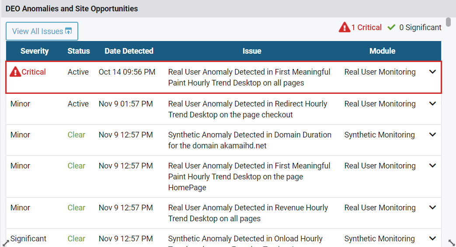Expand the HomePage First Meaningful Paint row

432,166
